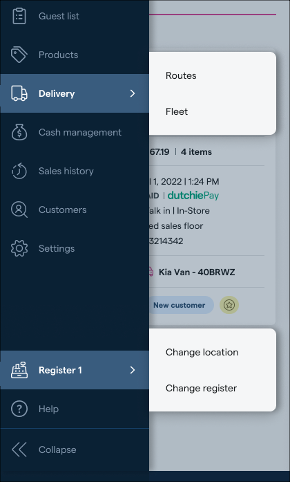
Task: Expand the Register 1 chevron arrow
Action: 133,370
